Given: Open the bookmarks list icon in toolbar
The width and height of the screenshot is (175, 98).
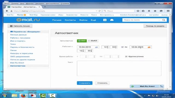Looking at the screenshot, I should [x=143, y=11].
